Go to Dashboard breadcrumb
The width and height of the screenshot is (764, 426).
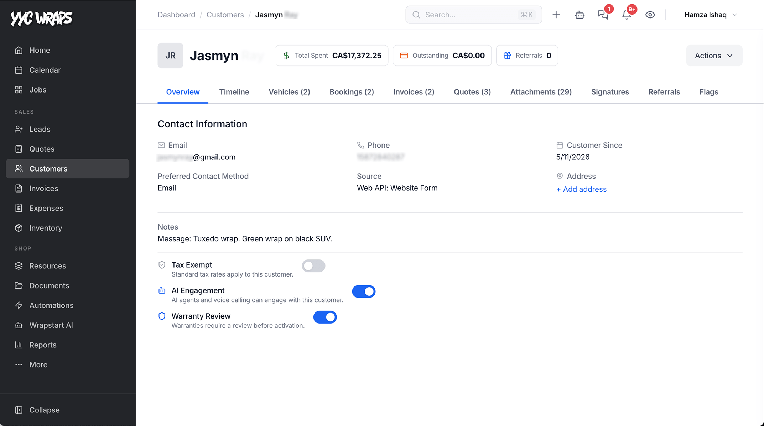[176, 15]
